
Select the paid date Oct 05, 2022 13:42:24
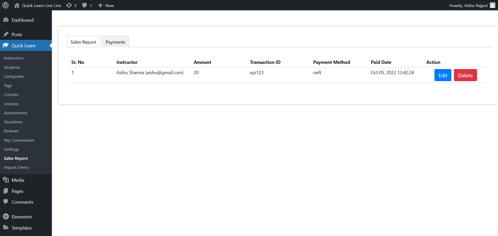coord(392,73)
